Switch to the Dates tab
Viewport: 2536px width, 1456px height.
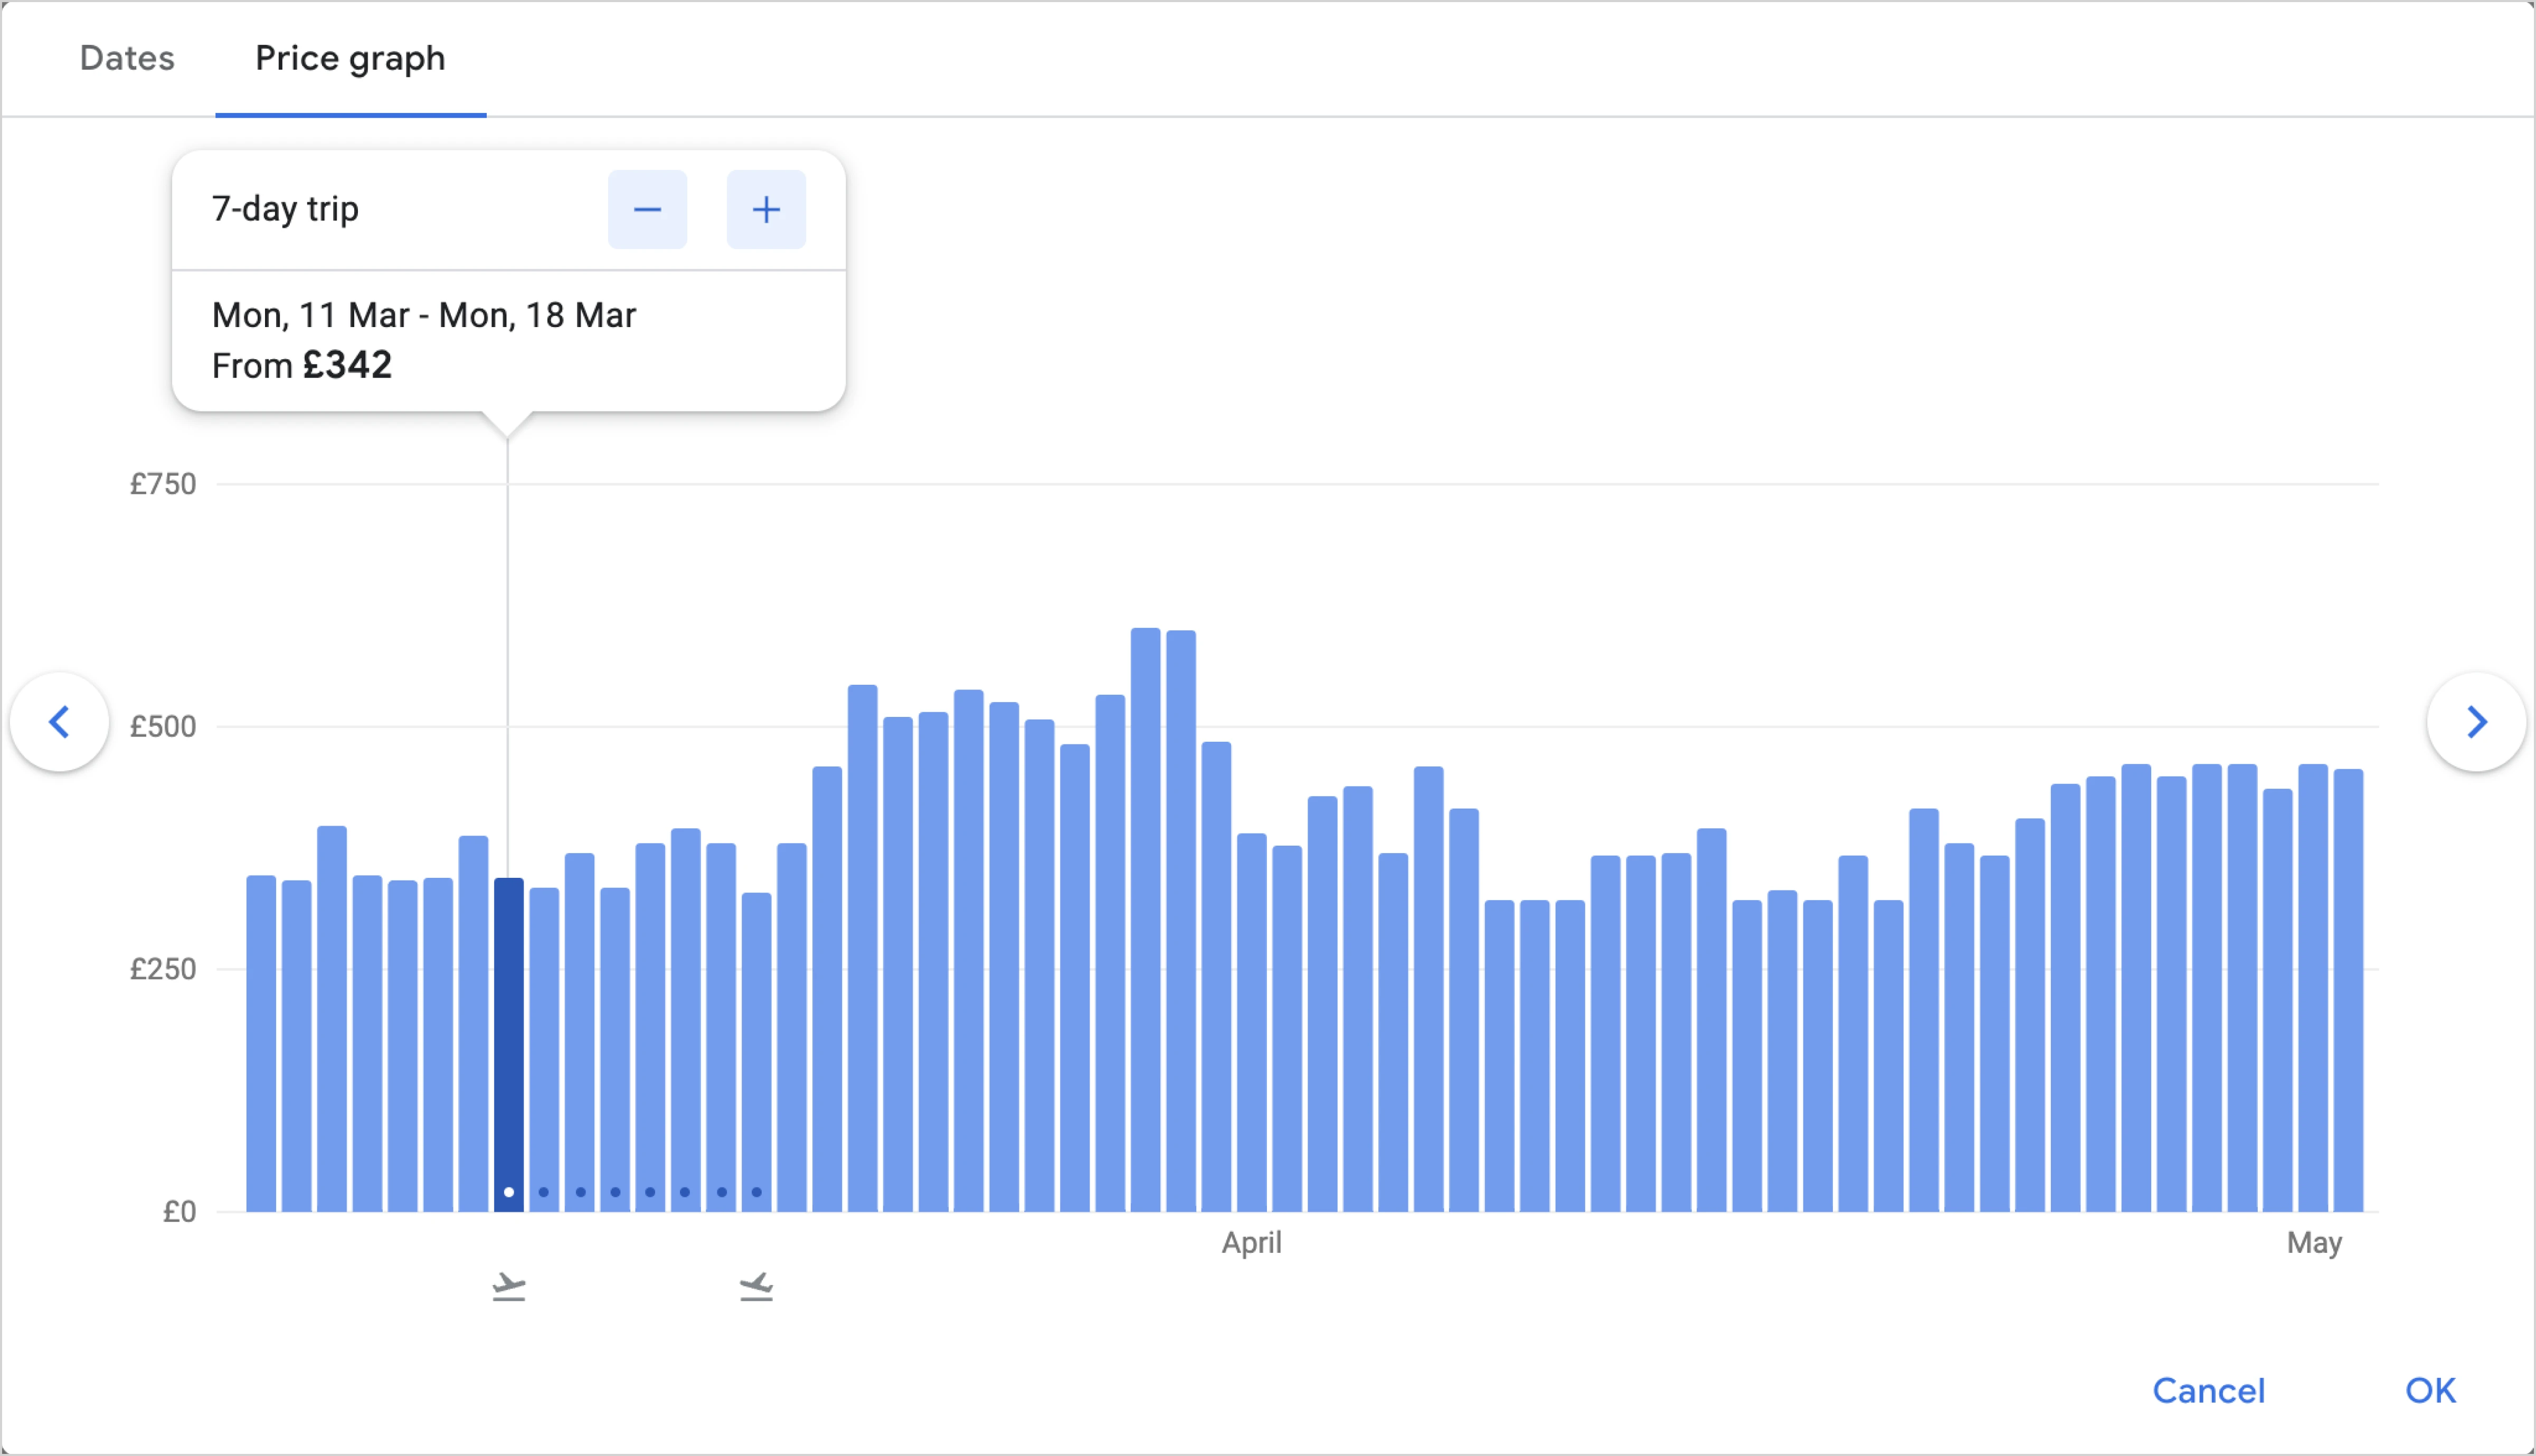[x=127, y=58]
